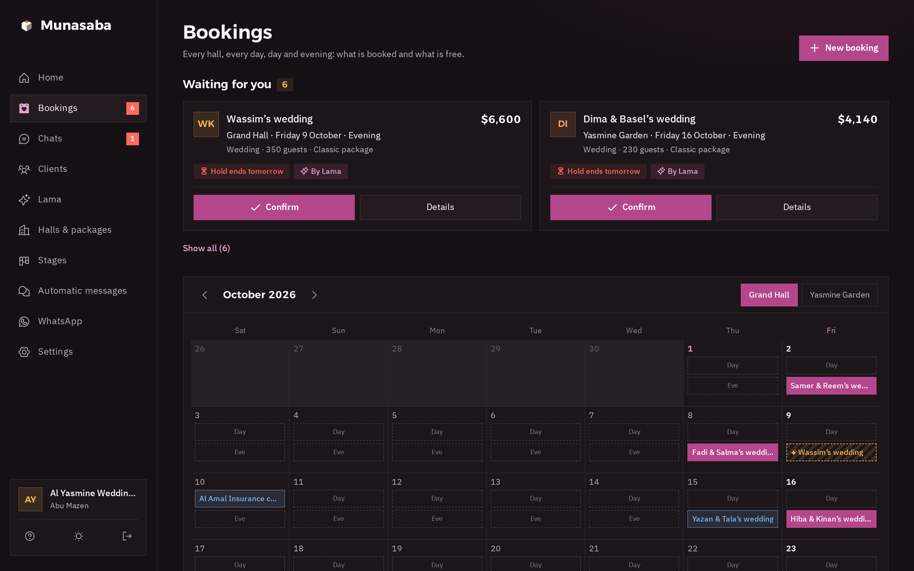Open Fadi & Salma's wedding on October 8
914x571 pixels.
733,452
